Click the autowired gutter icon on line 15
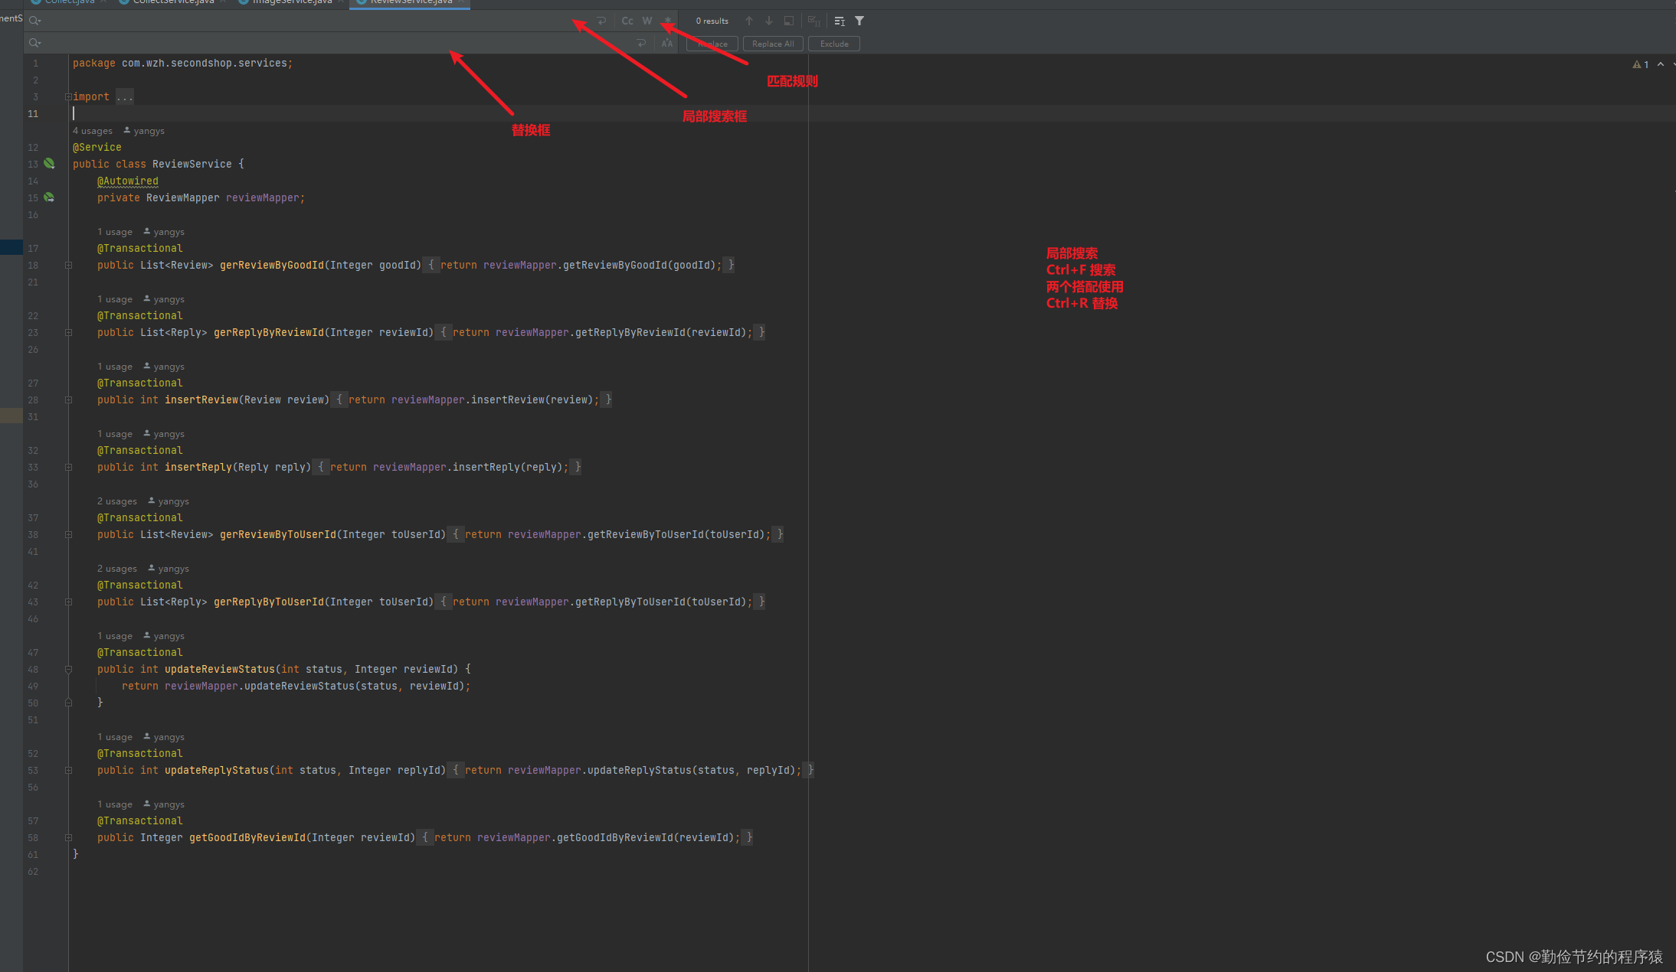The height and width of the screenshot is (972, 1676). [49, 197]
